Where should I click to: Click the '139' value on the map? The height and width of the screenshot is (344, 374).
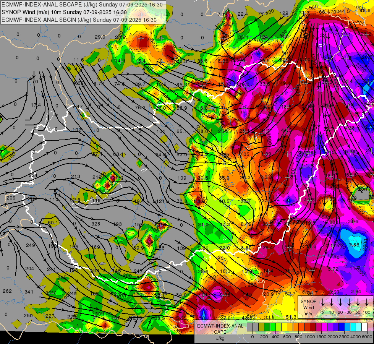pos(181,248)
